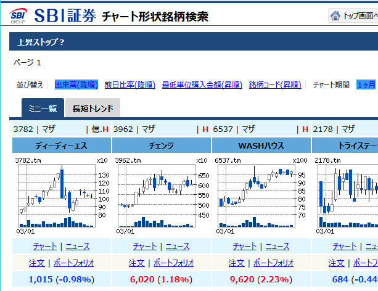Screen dimensions: 378x291
Task: Click the stock code 6537 | マザ
Action: [234, 129]
